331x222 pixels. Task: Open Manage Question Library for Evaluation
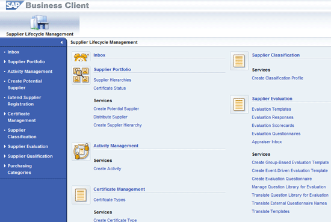click(x=288, y=187)
